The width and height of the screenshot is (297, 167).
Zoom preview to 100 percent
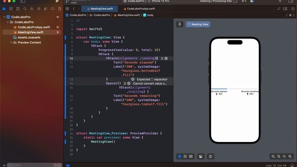279,156
